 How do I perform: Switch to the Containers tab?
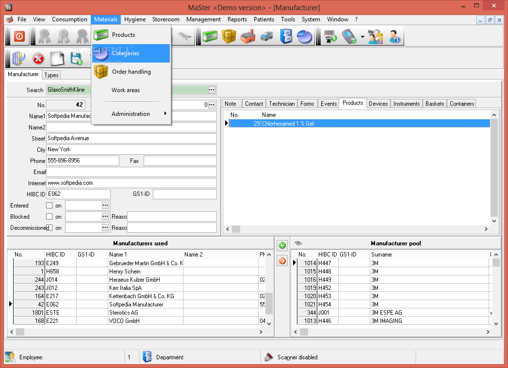(462, 104)
